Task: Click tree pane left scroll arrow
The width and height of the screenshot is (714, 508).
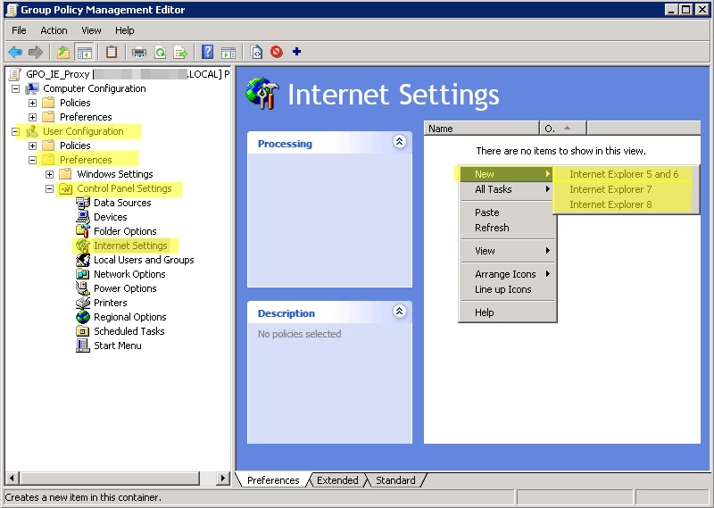Action: pyautogui.click(x=12, y=479)
